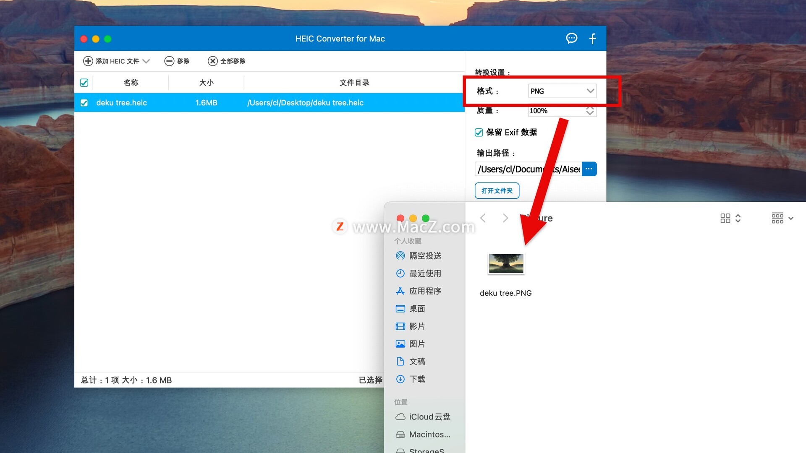Viewport: 806px width, 453px height.
Task: Click the 添加 HEIC 文件 plus icon
Action: coord(88,61)
